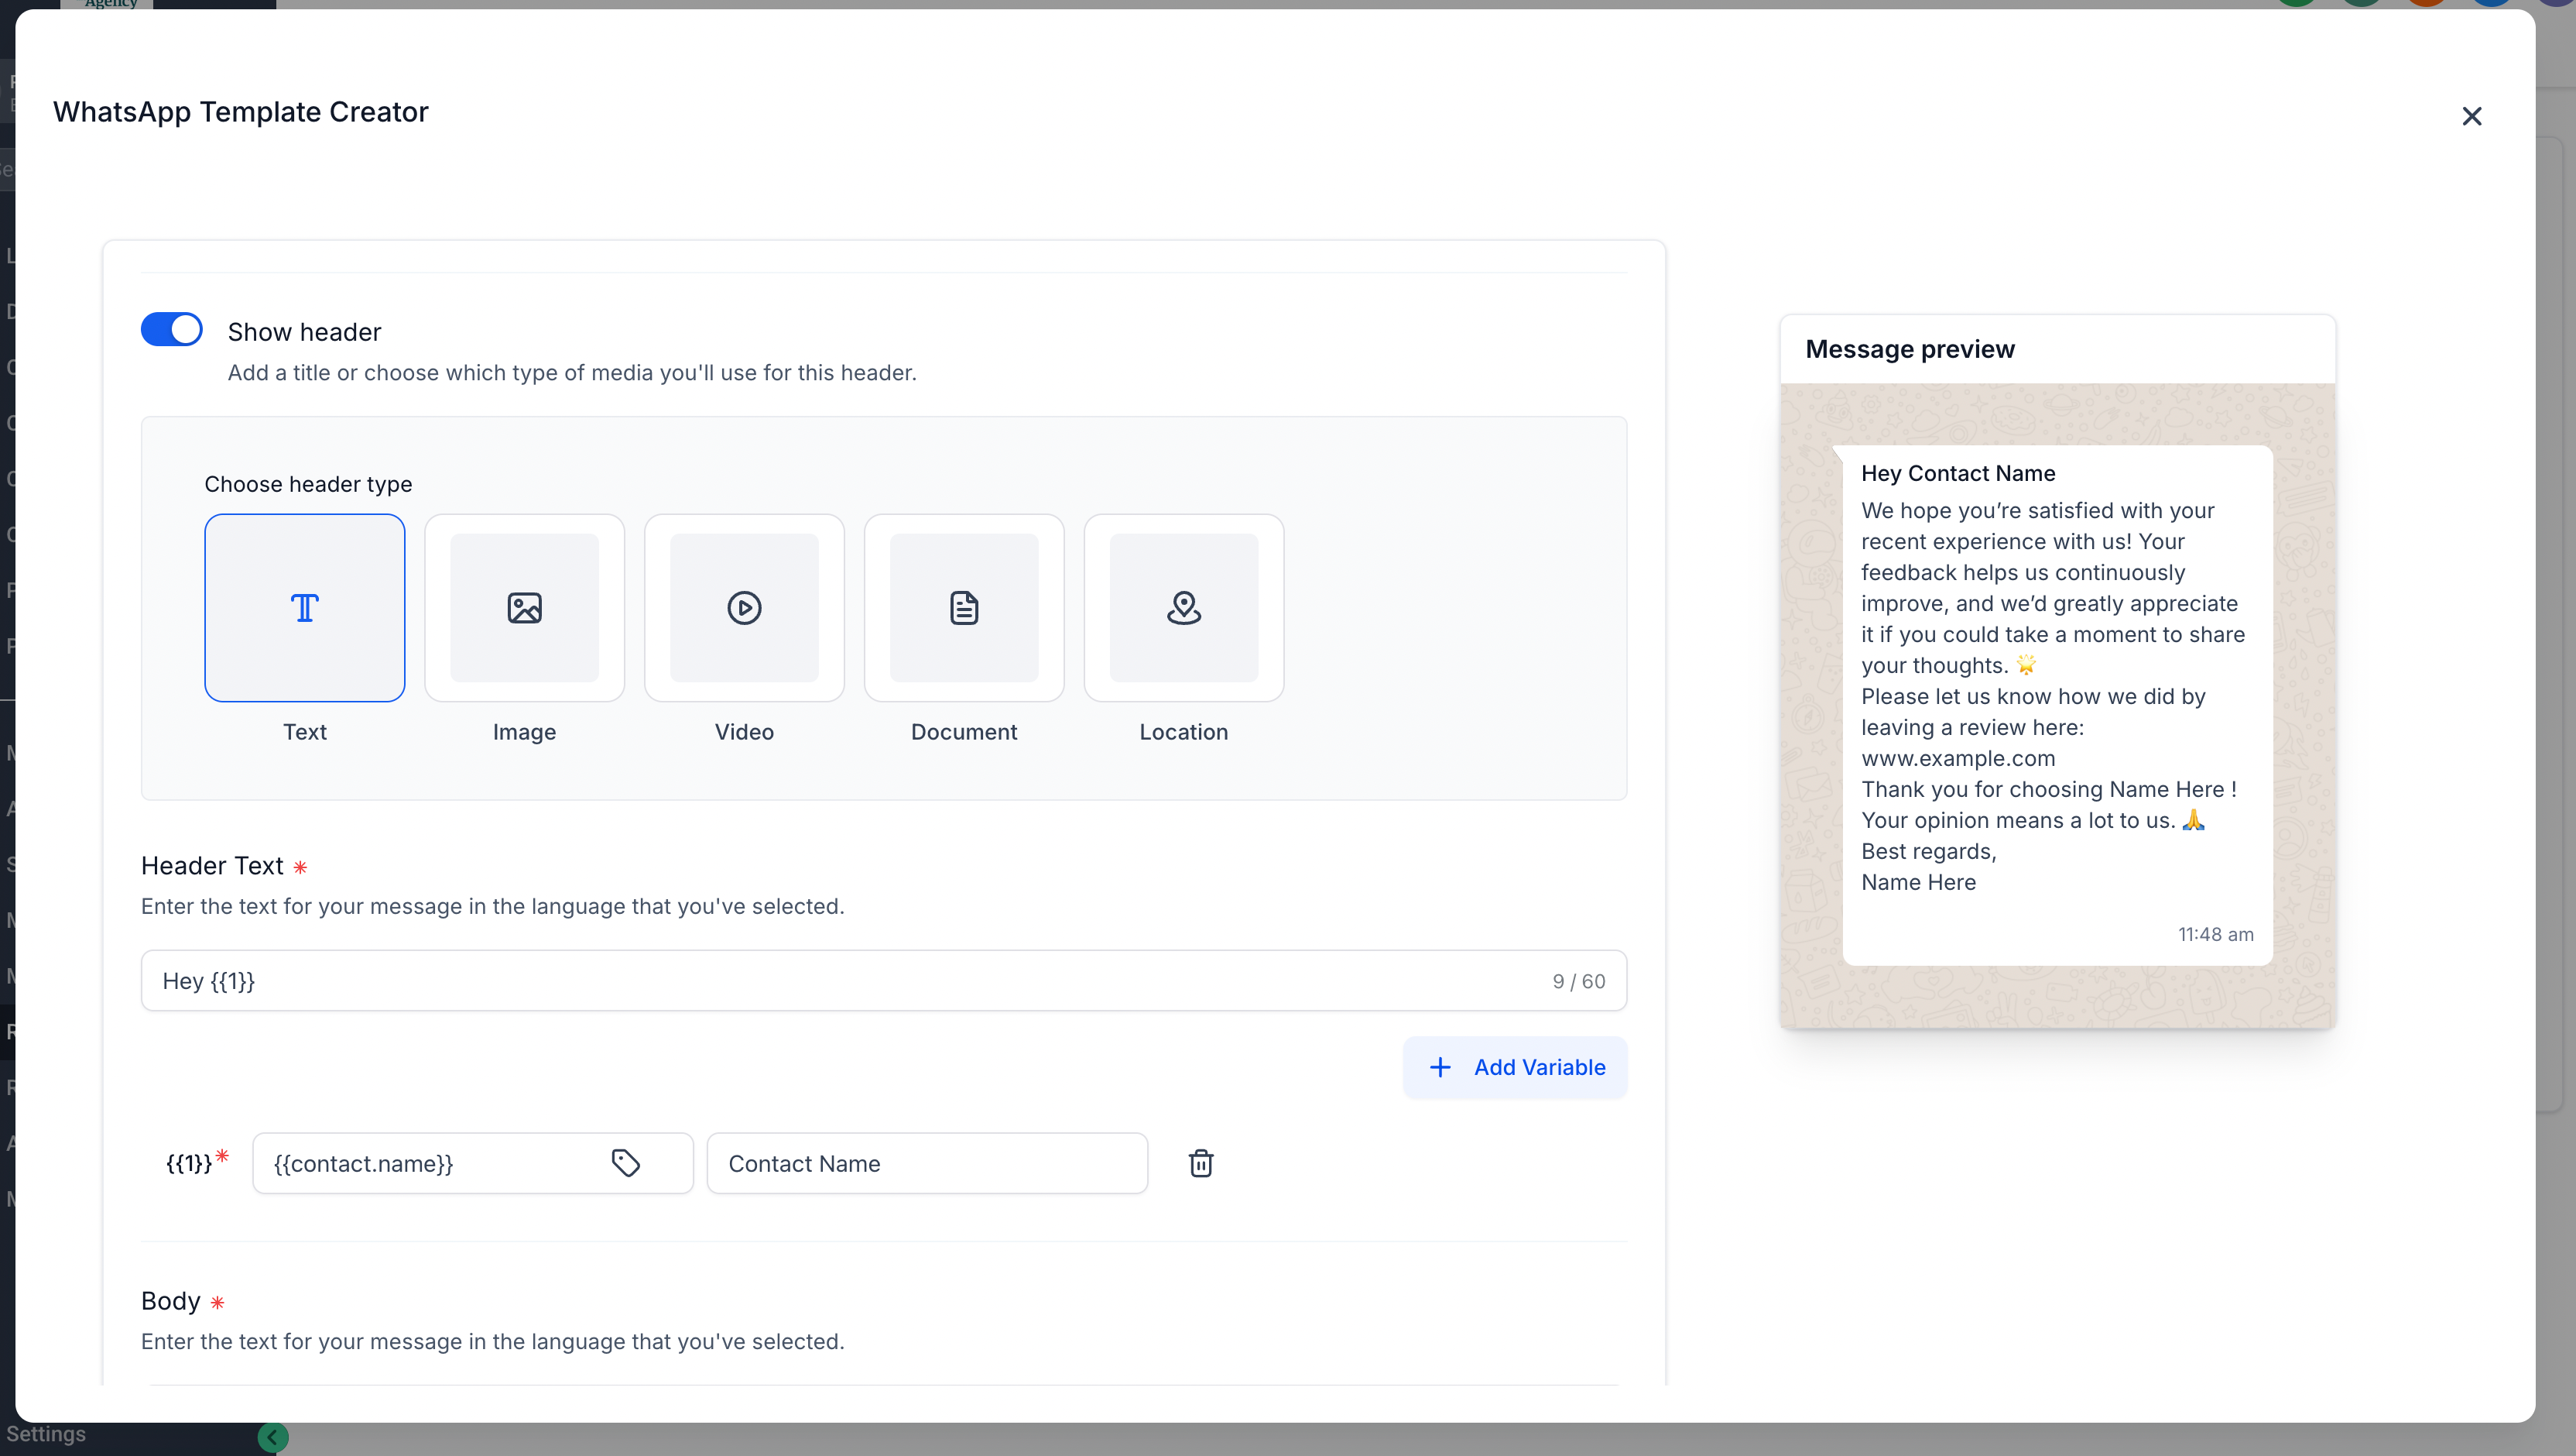2576x1456 pixels.
Task: Click the Document label under header types
Action: click(964, 732)
